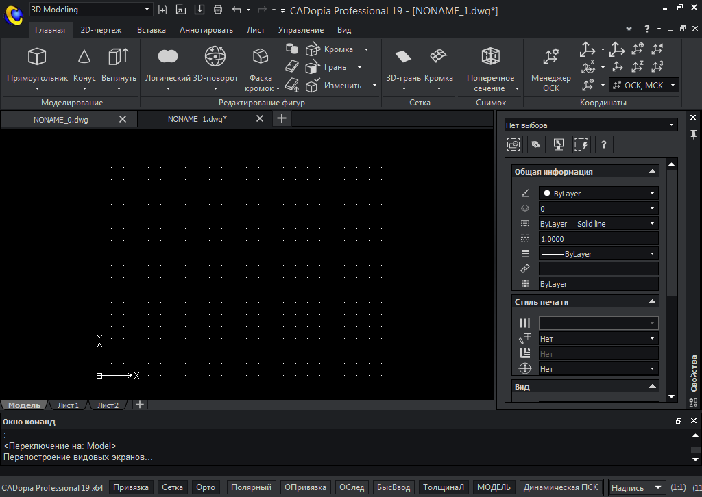Toggle БысВвод quick input

(394, 487)
